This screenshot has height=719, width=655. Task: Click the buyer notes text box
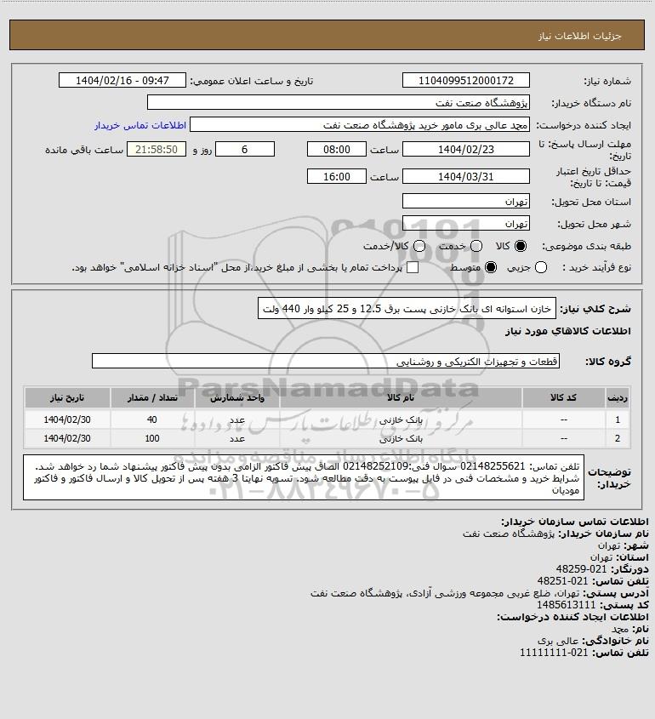pyautogui.click(x=304, y=477)
